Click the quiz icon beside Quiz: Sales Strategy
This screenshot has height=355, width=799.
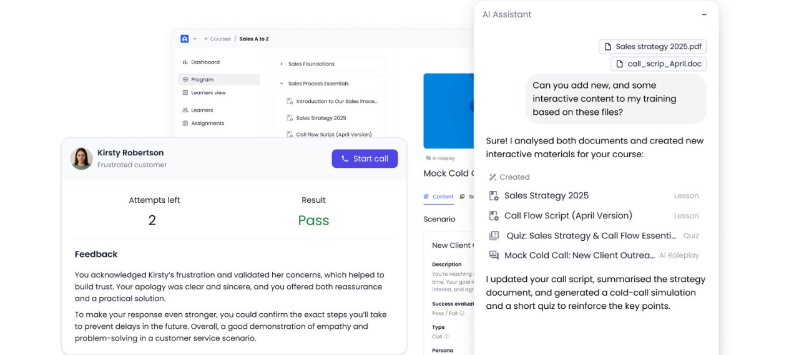(x=494, y=236)
